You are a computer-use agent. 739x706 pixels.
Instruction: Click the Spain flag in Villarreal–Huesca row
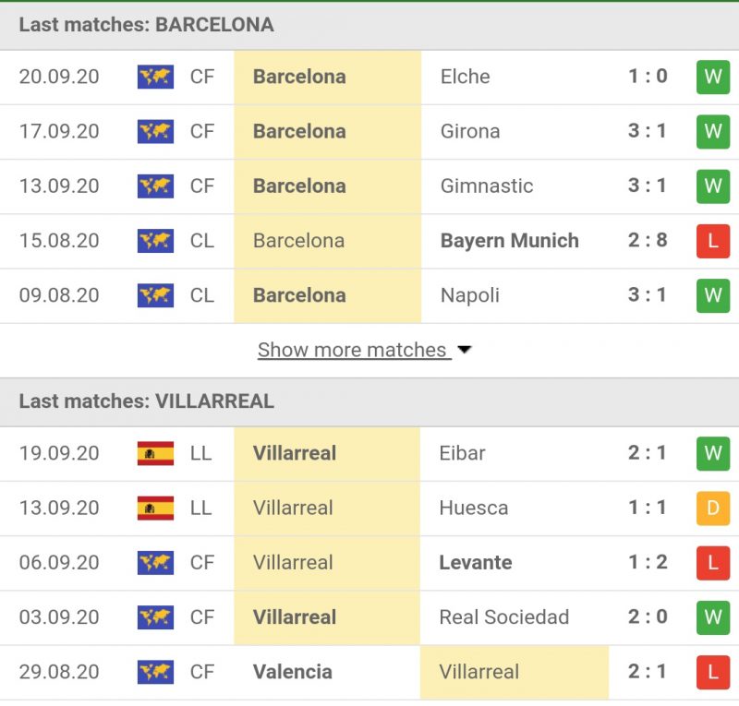coord(155,508)
